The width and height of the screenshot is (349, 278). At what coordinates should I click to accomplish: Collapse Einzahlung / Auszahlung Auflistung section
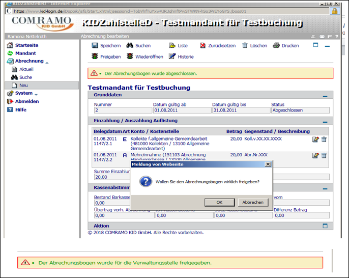coord(325,122)
